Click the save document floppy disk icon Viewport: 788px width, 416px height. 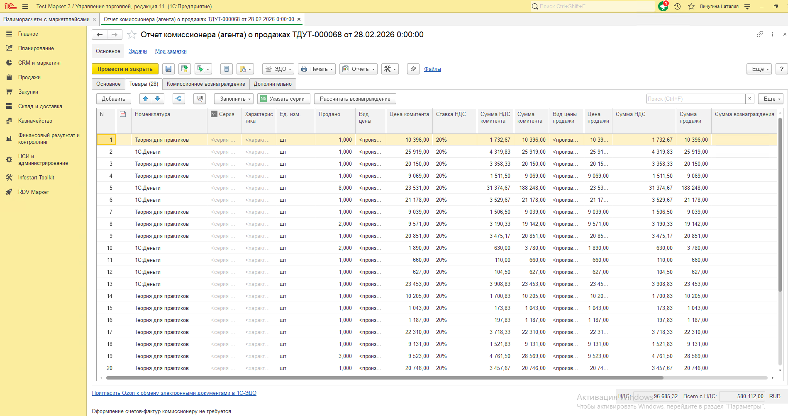pos(168,69)
